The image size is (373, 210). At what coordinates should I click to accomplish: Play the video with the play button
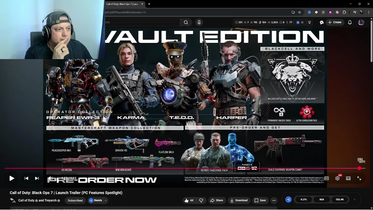pyautogui.click(x=12, y=178)
